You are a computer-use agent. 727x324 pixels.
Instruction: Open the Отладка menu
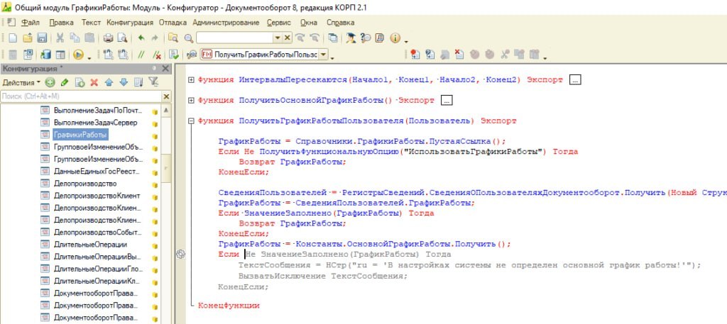pos(173,22)
